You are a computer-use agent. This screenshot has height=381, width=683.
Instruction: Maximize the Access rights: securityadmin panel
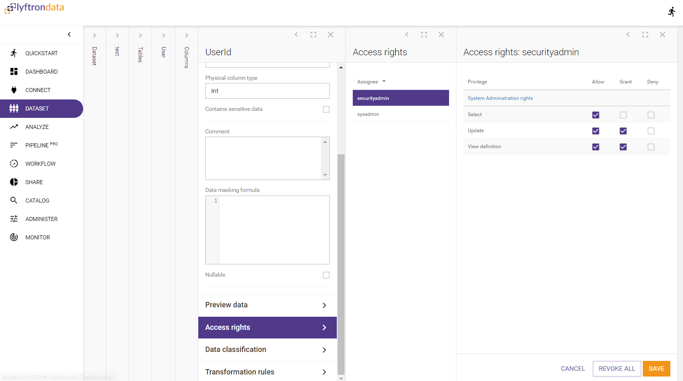click(645, 35)
